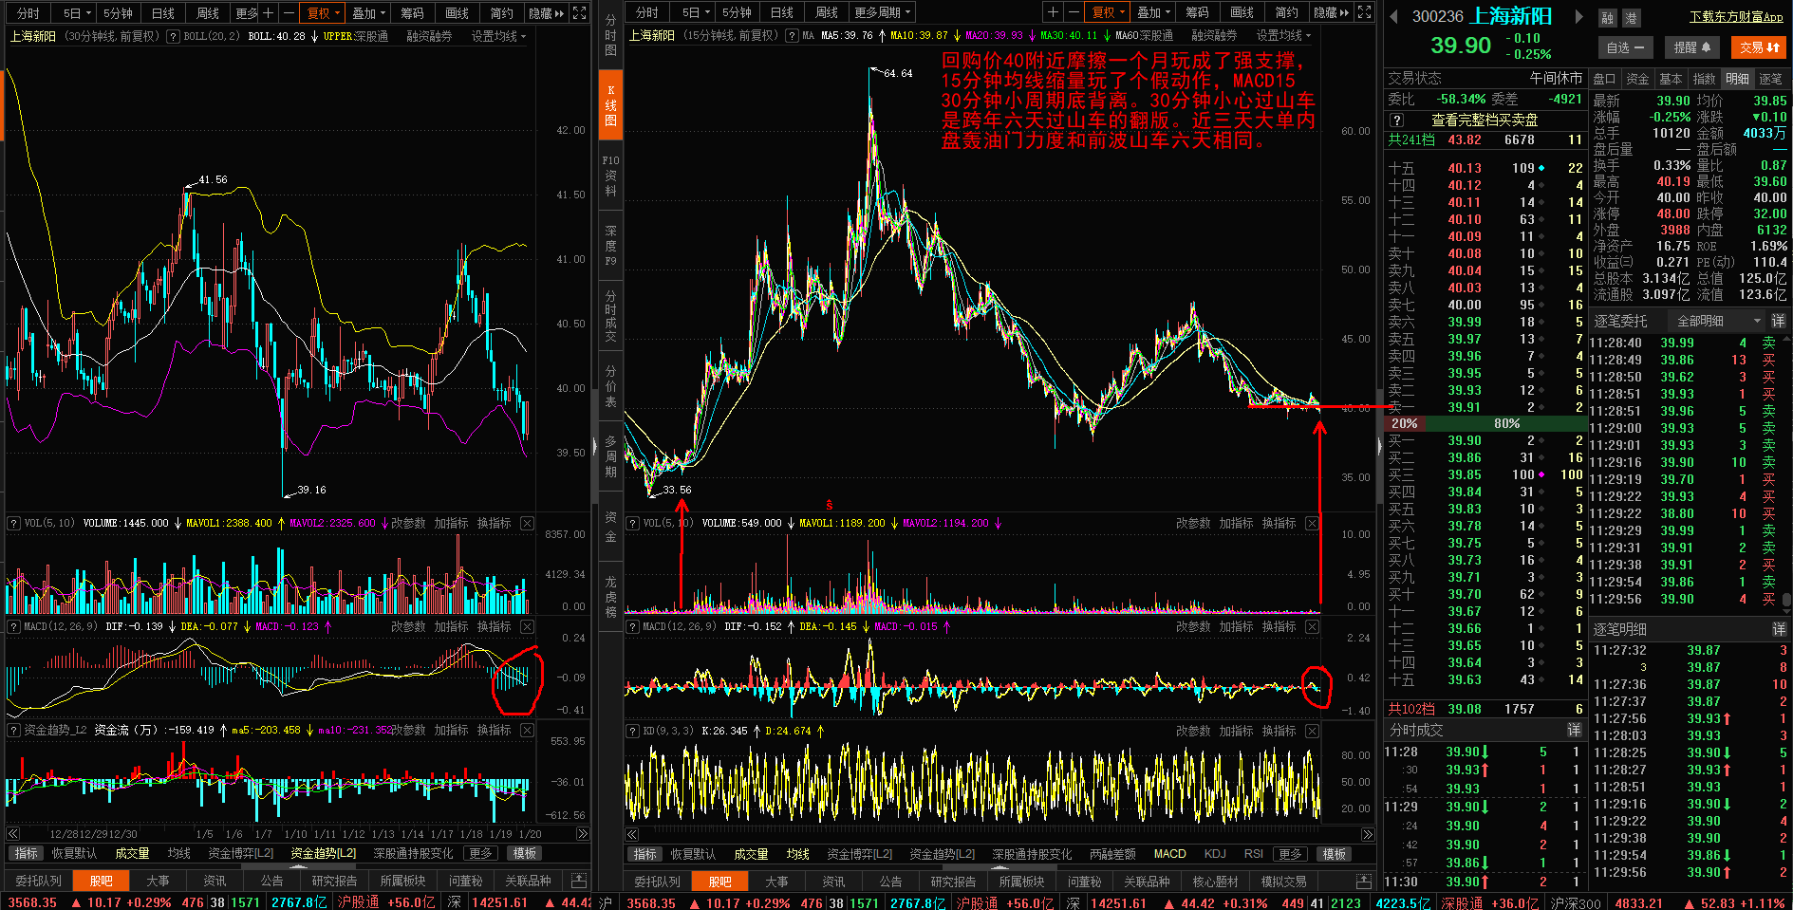Select 周线 period on the right chart
1793x910 pixels.
(x=827, y=12)
